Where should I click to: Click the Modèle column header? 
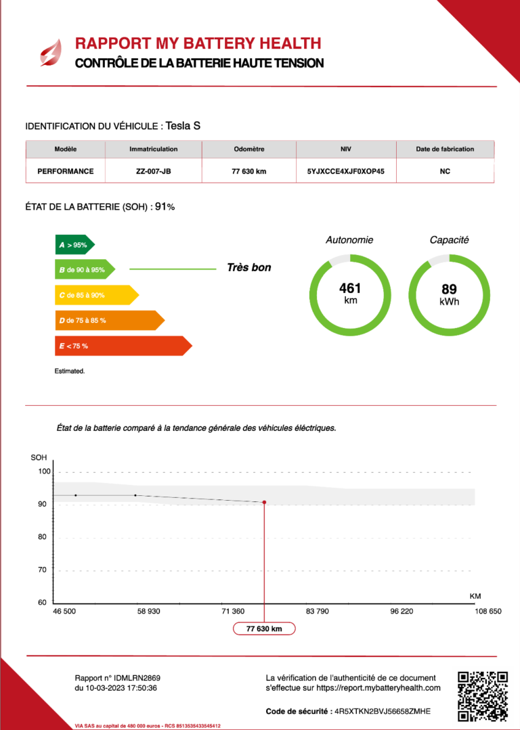[x=66, y=150]
